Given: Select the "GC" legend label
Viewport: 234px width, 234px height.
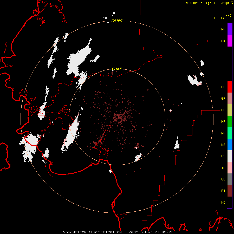Looking at the screenshot, I should pos(223,179).
